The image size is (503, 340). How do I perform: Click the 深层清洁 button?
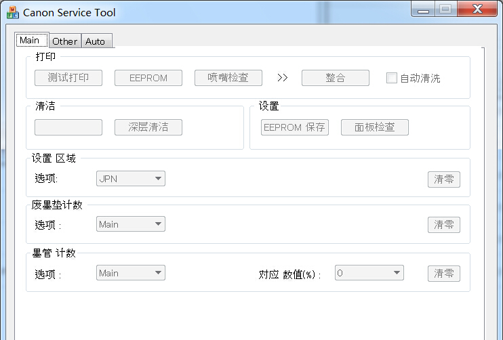pyautogui.click(x=148, y=127)
